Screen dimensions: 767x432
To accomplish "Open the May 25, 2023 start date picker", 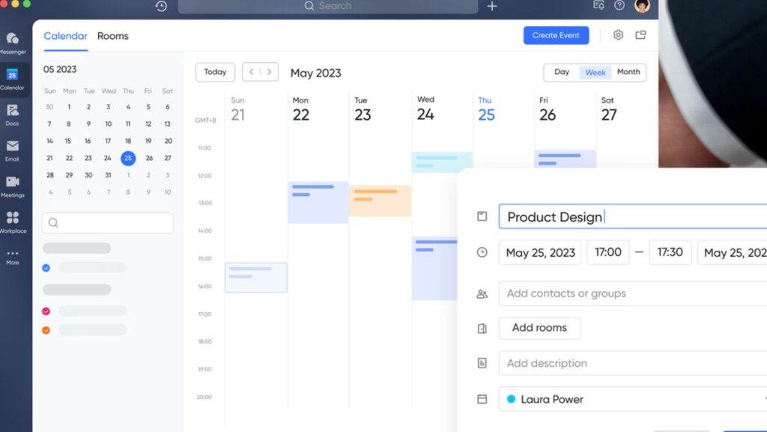I will (540, 252).
